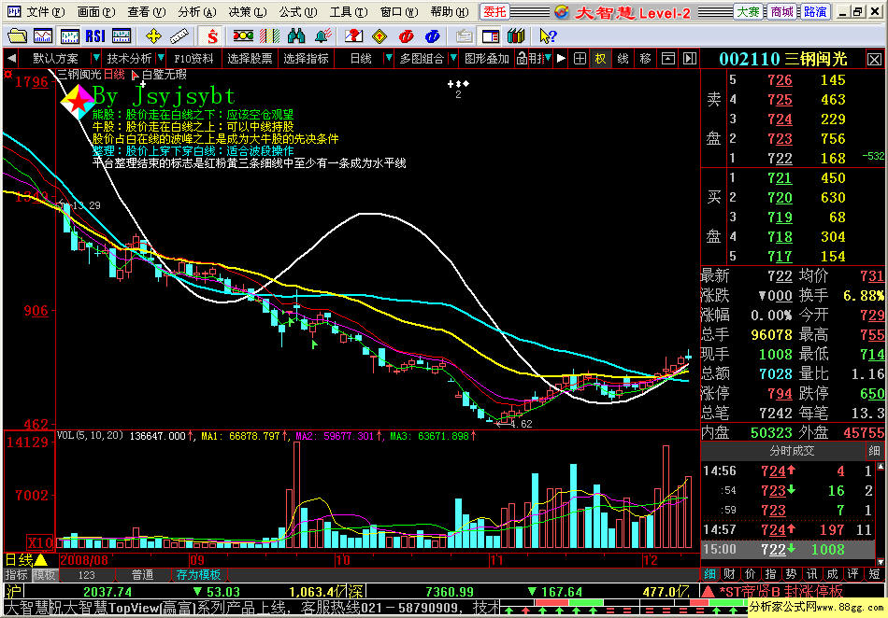Open the 公式(U) menu
This screenshot has width=888, height=618.
click(x=298, y=11)
